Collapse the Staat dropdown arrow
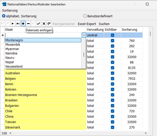Image resolution: width=157 pixels, height=136 pixels. 84,35
